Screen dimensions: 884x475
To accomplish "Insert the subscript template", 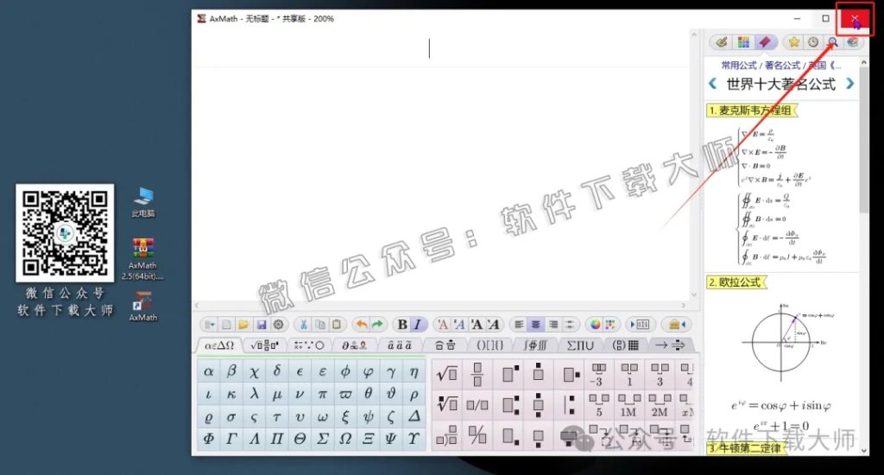I will (x=510, y=435).
